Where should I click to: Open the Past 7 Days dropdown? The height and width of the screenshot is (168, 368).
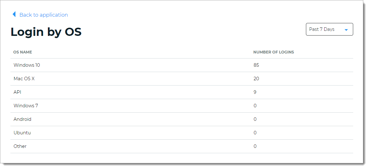coord(329,29)
